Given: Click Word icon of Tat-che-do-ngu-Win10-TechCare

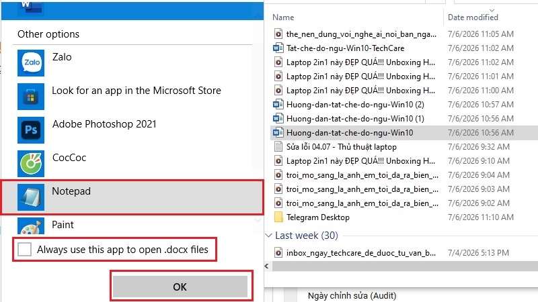Looking at the screenshot, I should [278, 48].
